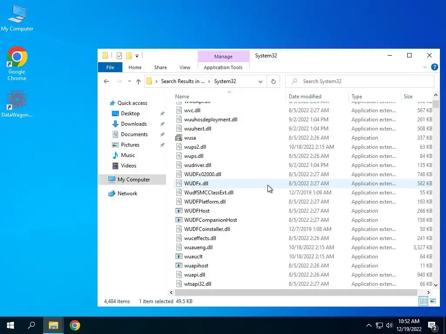
Task: Switch to large icons view button
Action: pyautogui.click(x=433, y=301)
